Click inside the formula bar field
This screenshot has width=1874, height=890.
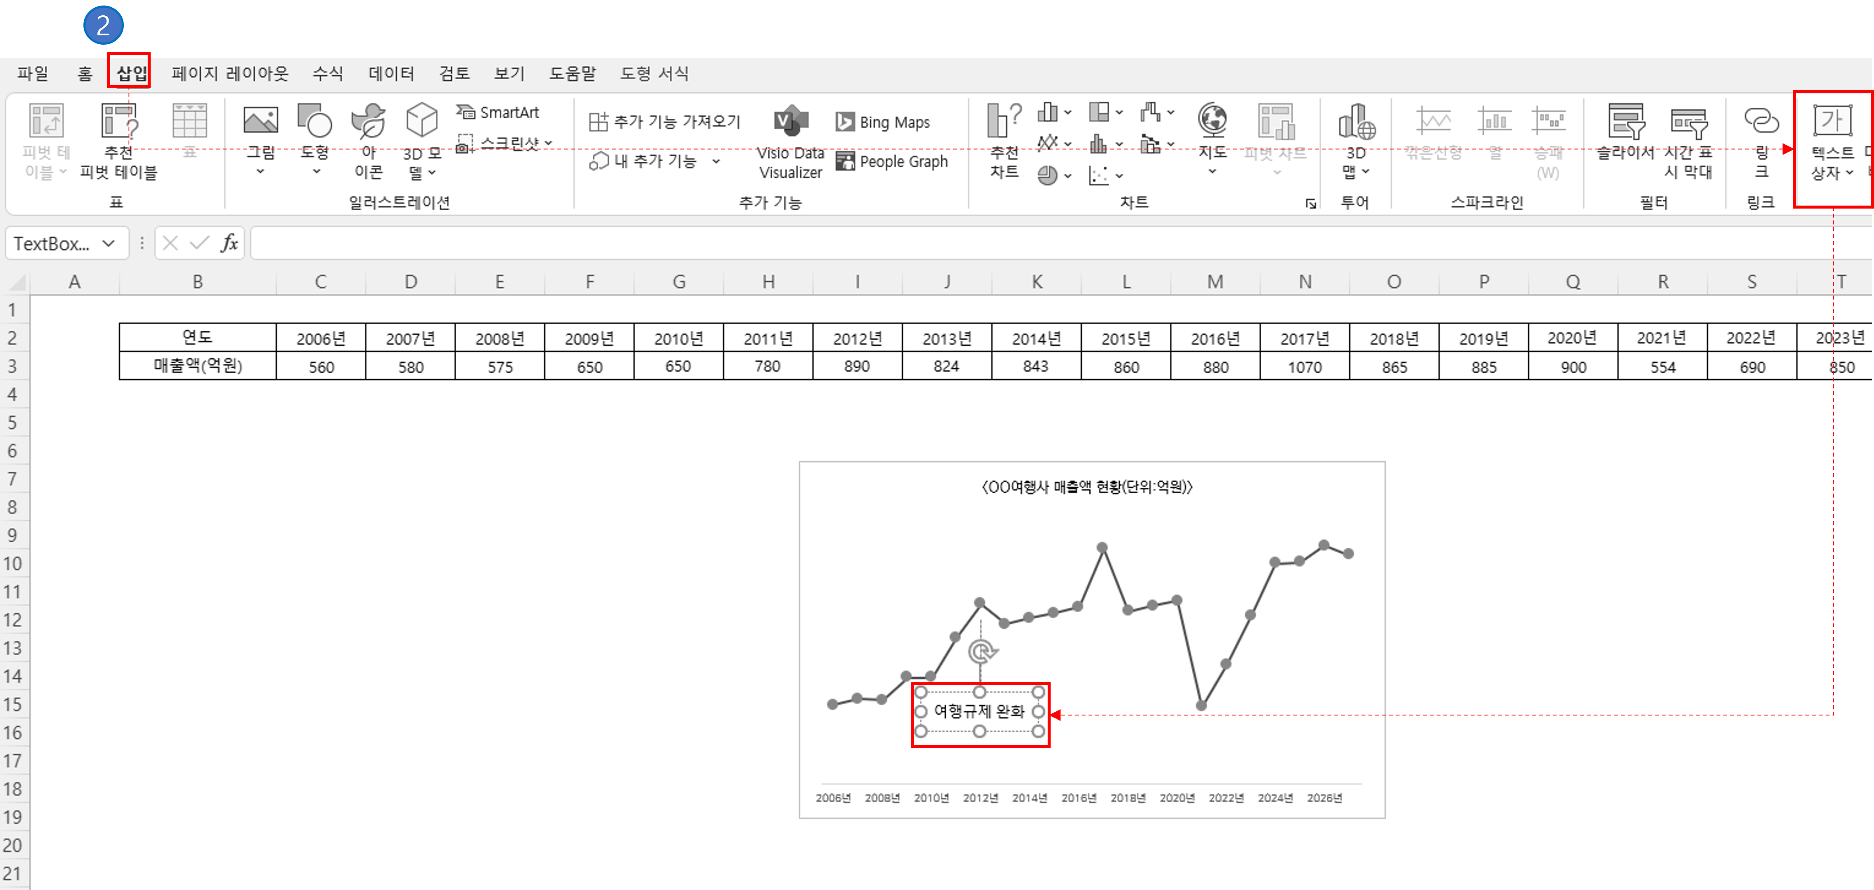[x=1018, y=244]
